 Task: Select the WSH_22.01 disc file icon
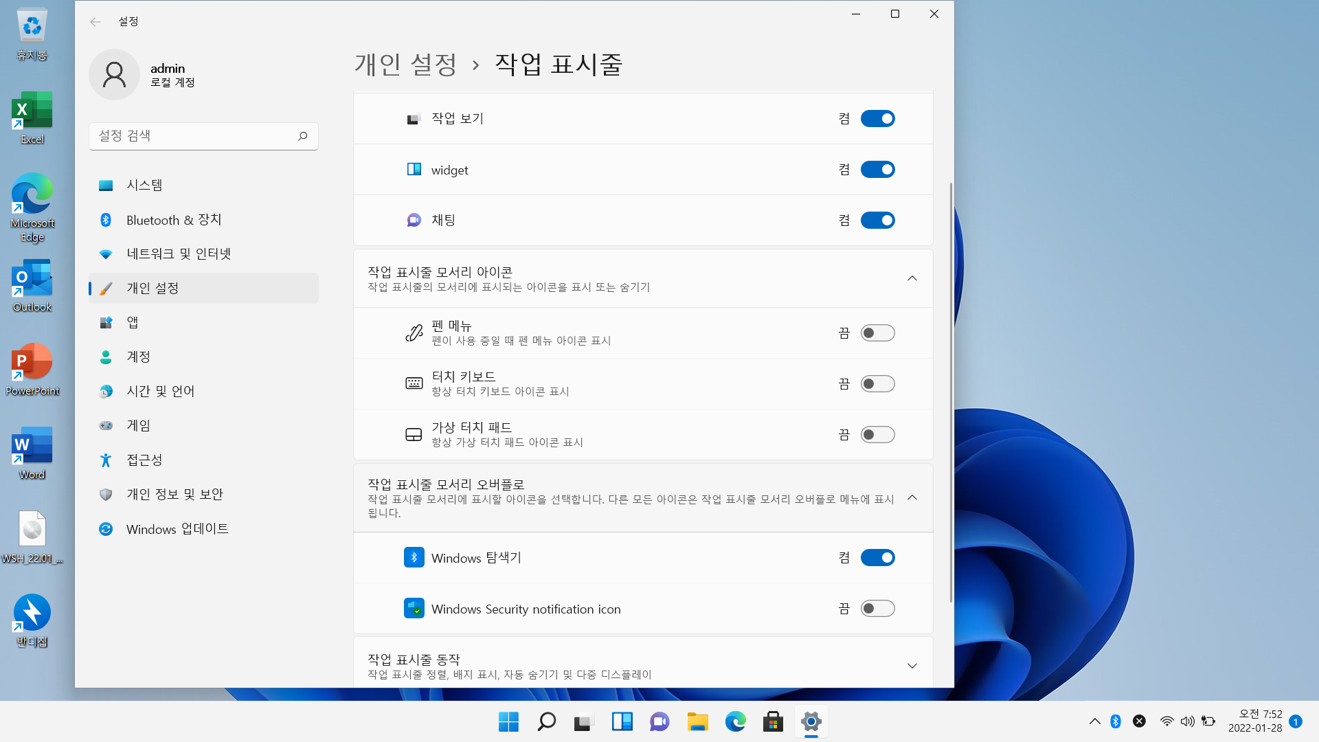click(x=32, y=537)
